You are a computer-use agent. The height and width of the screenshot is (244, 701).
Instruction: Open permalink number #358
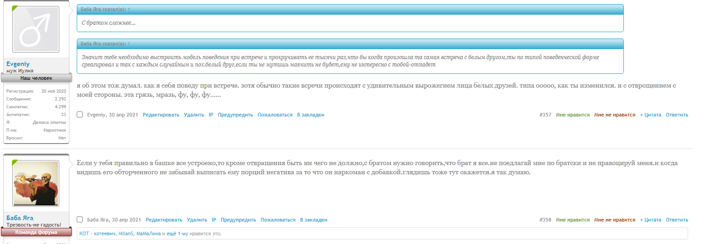(545, 220)
